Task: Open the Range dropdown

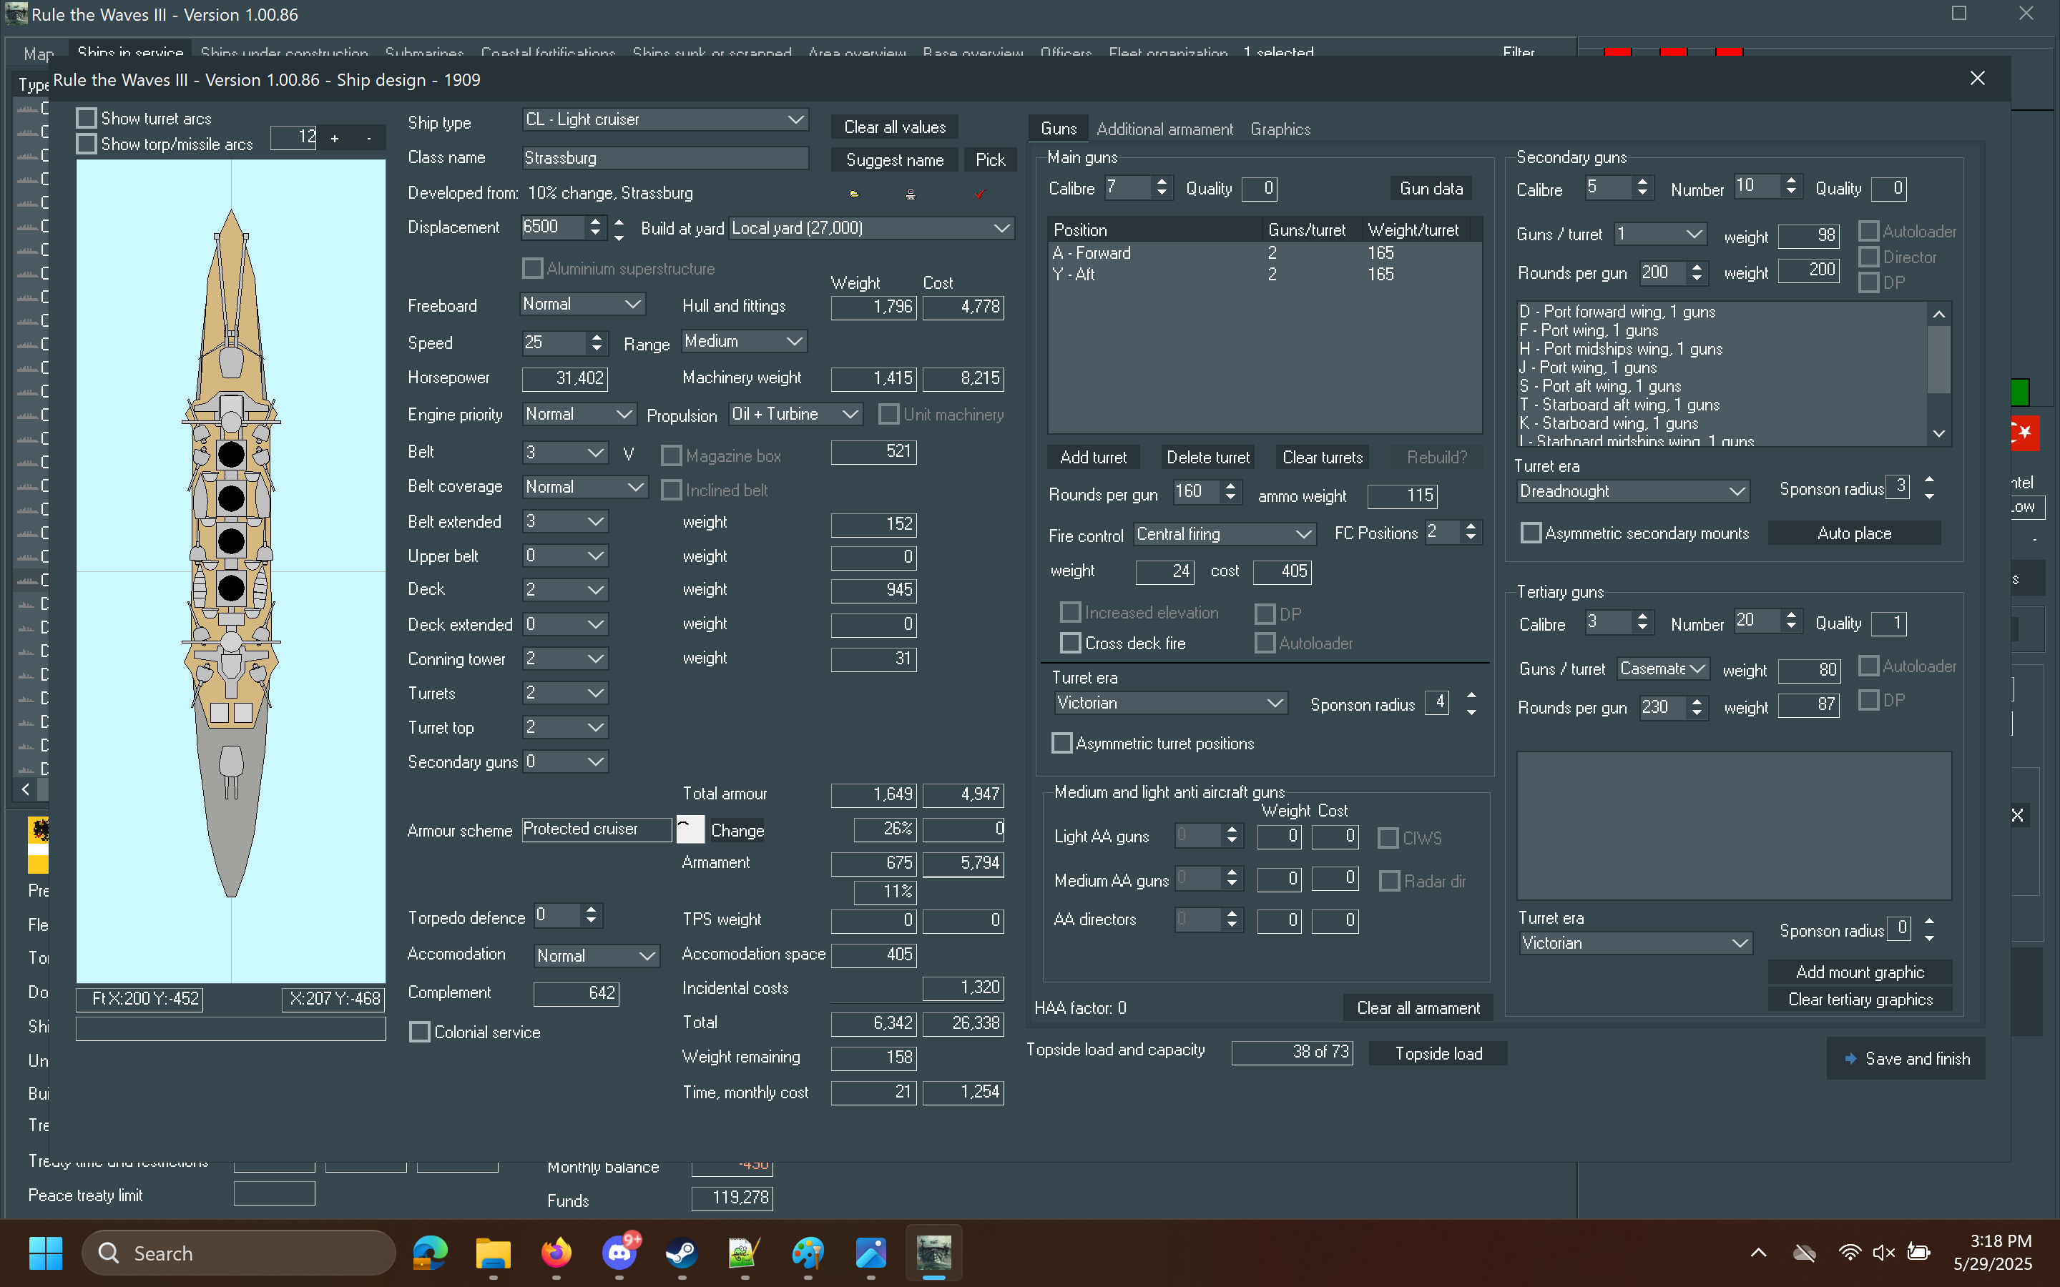Action: pyautogui.click(x=744, y=341)
